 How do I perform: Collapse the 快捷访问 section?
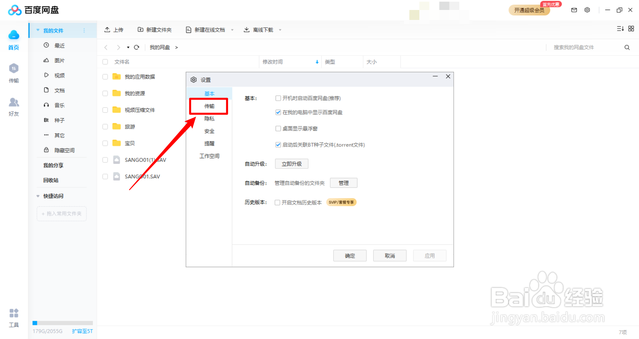(x=38, y=196)
